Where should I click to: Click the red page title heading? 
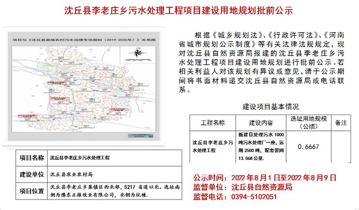pos(178,11)
